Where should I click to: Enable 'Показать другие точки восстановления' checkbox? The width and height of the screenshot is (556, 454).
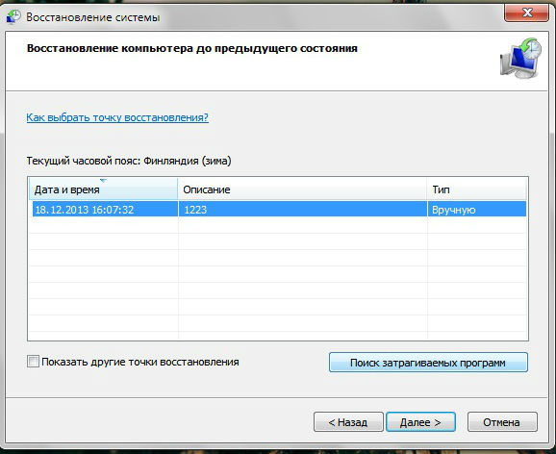click(33, 362)
